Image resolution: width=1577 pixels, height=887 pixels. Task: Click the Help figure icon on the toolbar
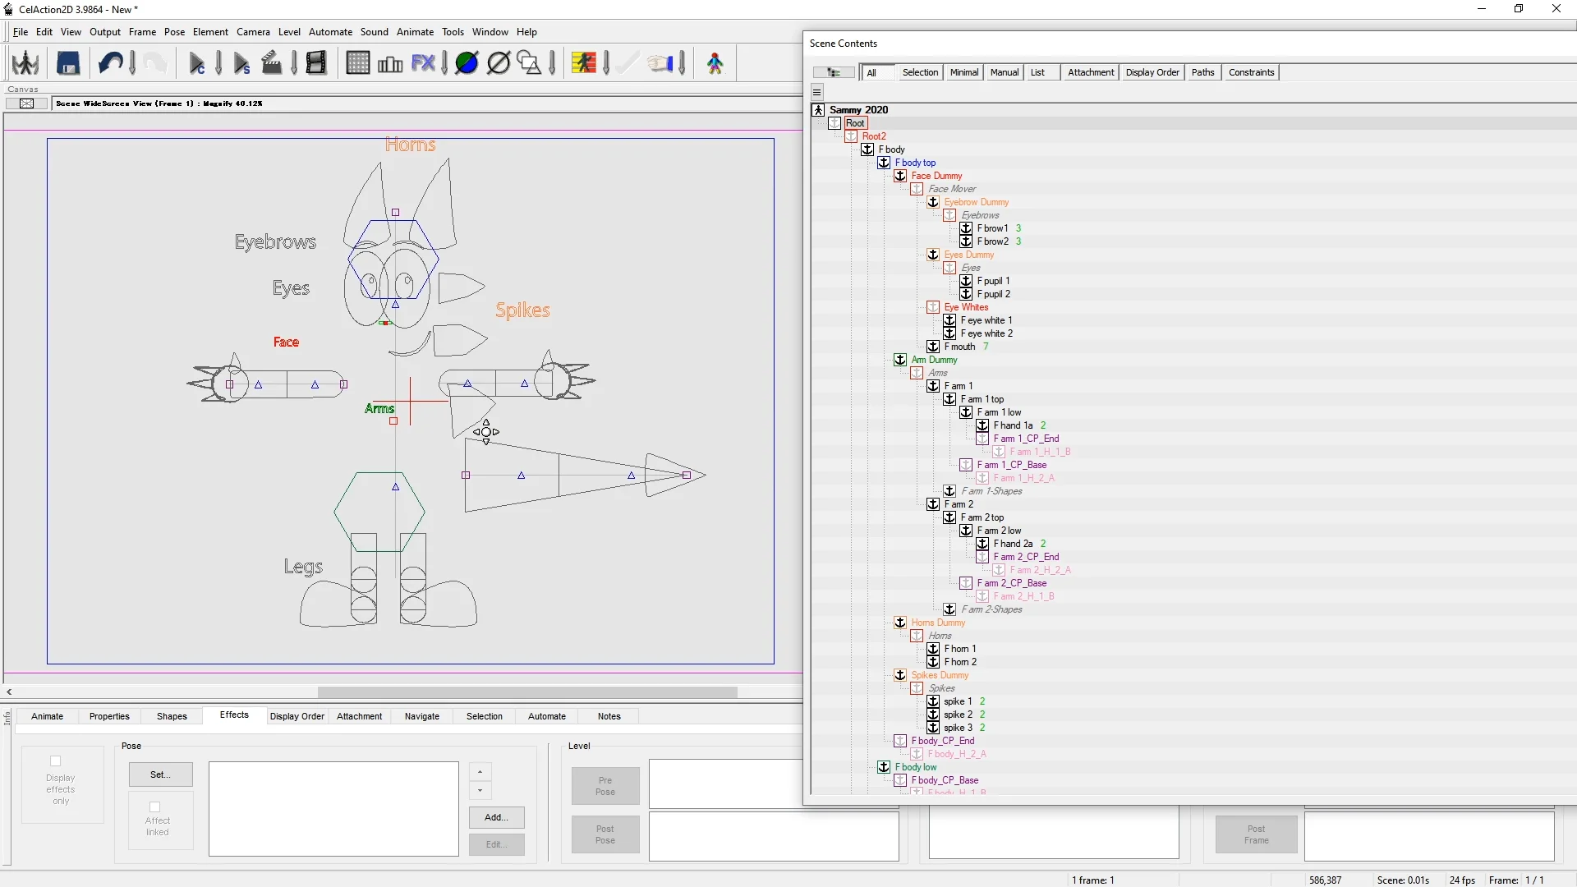pyautogui.click(x=715, y=62)
